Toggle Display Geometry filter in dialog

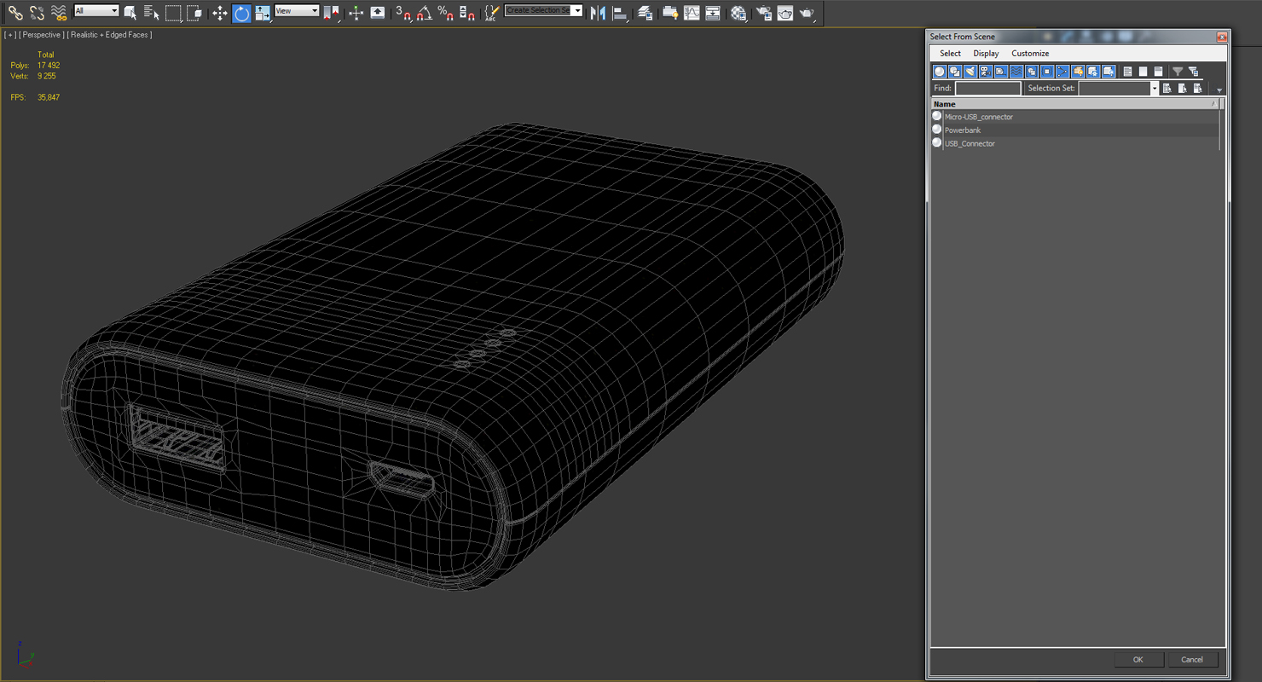click(940, 72)
